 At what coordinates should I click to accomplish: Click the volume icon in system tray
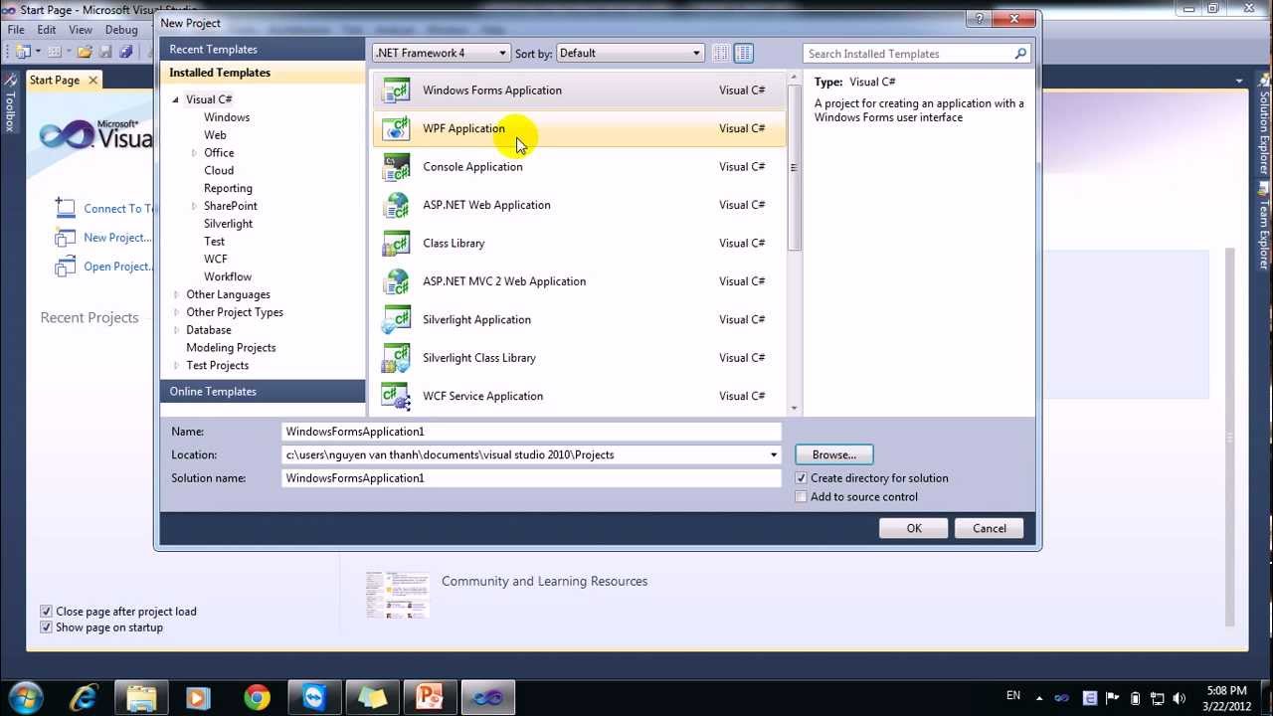pos(1180,698)
